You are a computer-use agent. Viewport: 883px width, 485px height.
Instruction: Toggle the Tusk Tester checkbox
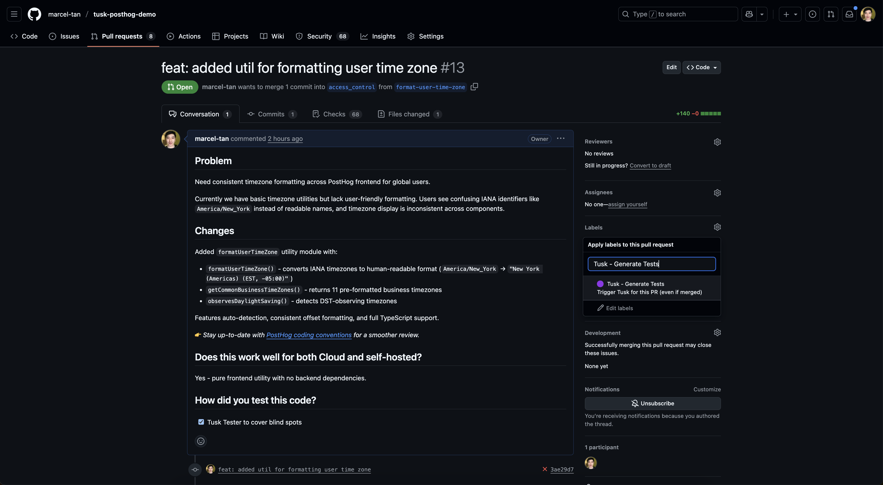point(201,422)
